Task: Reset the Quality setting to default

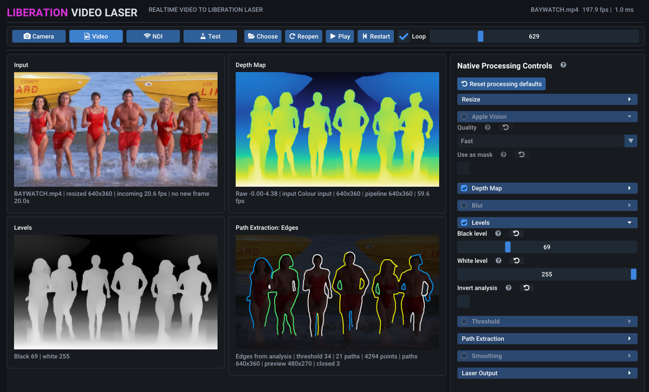Action: pyautogui.click(x=506, y=127)
